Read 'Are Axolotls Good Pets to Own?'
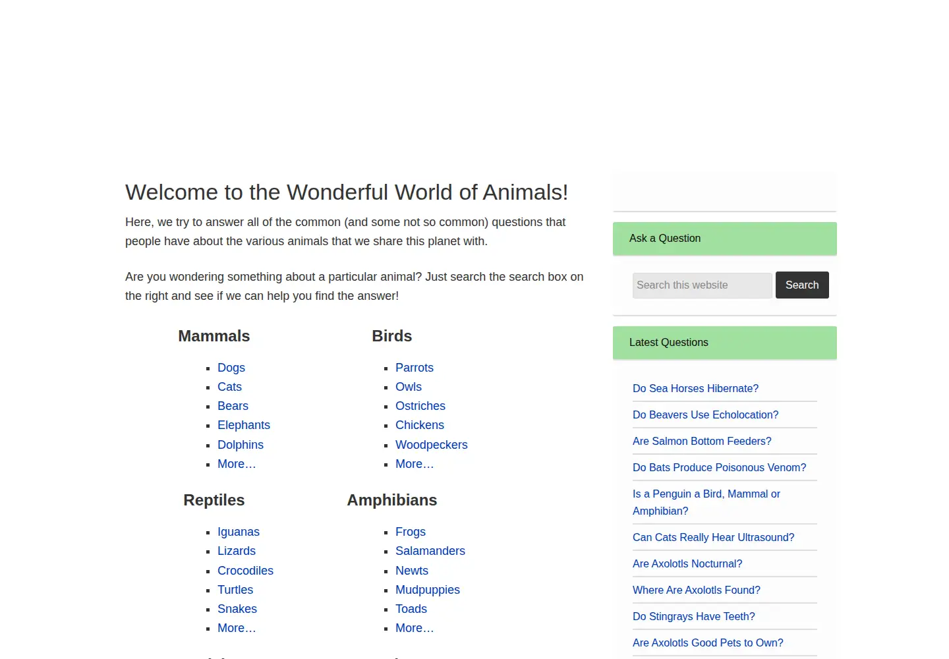This screenshot has height=659, width=949. [x=708, y=643]
